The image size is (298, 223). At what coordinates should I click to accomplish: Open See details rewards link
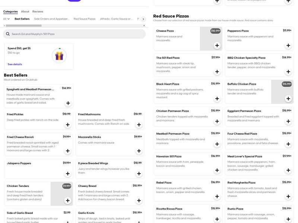(x=15, y=64)
